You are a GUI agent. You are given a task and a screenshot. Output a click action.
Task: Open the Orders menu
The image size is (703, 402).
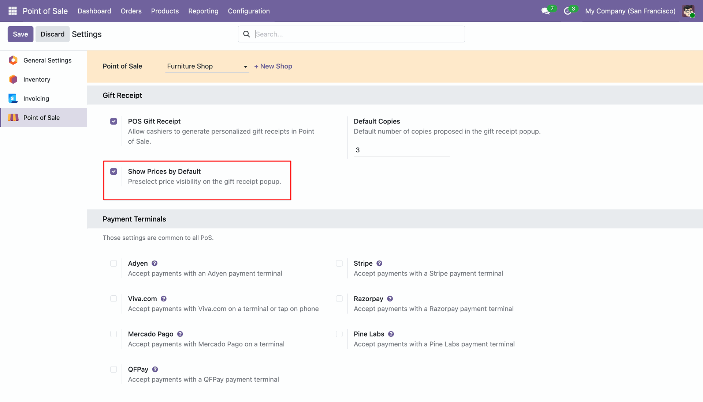(131, 11)
